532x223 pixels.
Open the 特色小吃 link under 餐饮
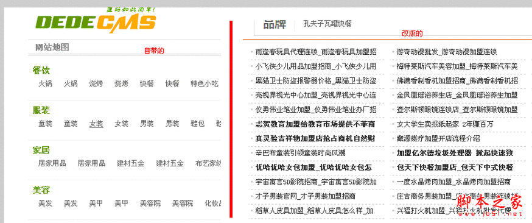tap(205, 84)
